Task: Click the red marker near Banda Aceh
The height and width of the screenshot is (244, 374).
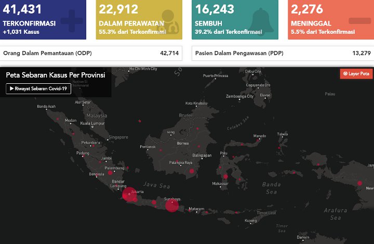Action: (58, 119)
